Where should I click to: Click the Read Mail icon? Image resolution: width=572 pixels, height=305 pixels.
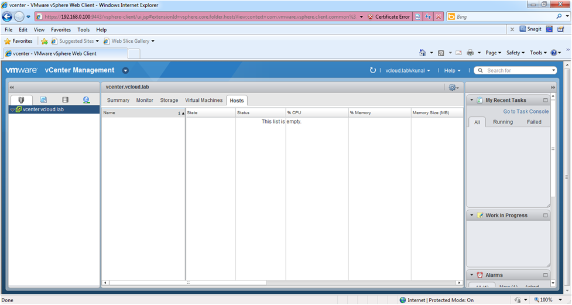458,53
